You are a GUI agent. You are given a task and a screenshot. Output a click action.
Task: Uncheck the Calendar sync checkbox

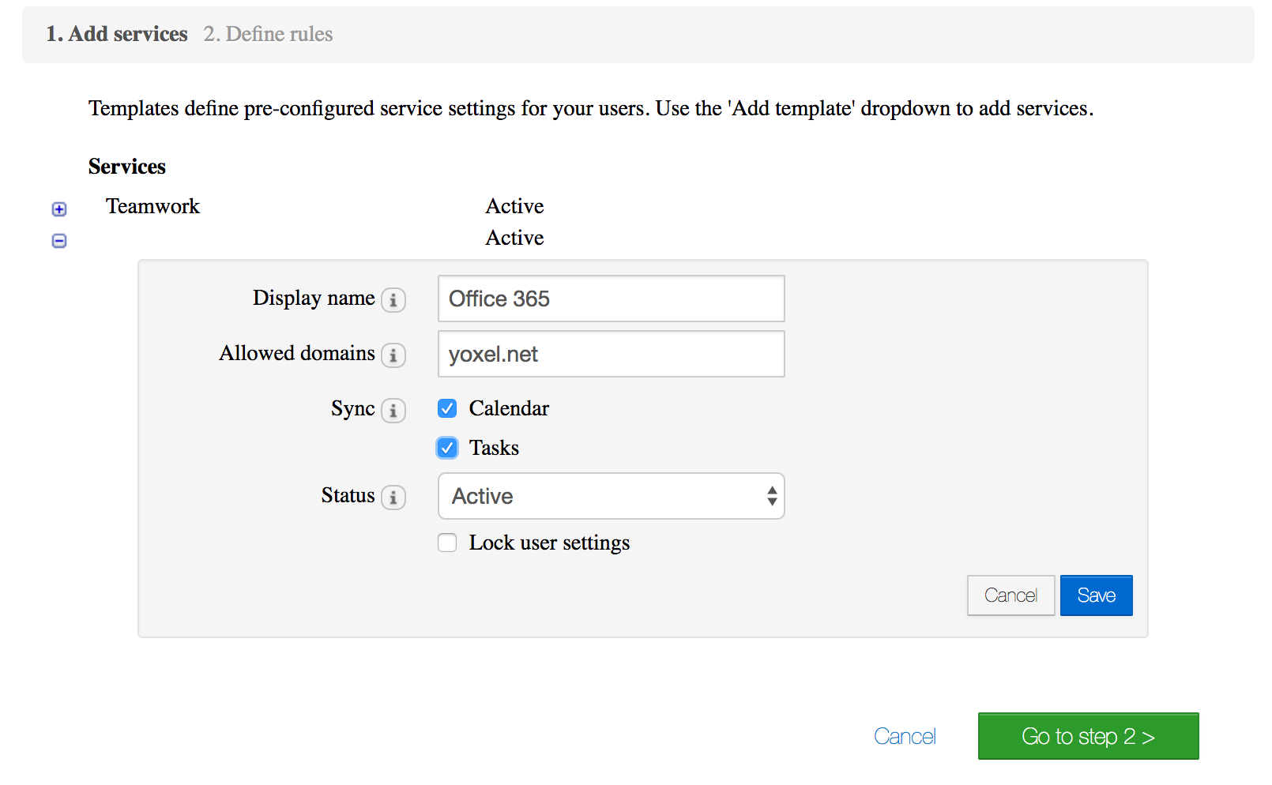(447, 408)
